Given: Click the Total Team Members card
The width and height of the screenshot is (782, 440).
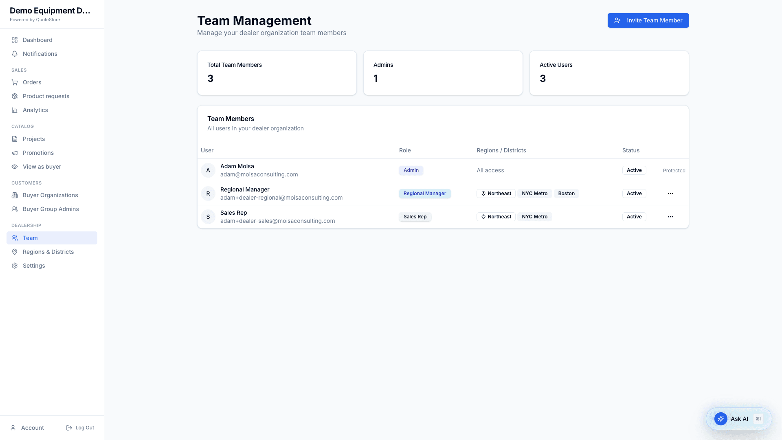Looking at the screenshot, I should click(277, 73).
